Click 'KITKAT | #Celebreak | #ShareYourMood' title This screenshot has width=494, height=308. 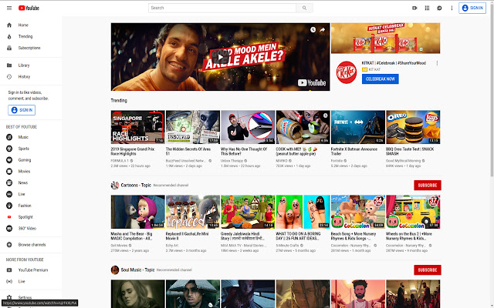pyautogui.click(x=394, y=63)
